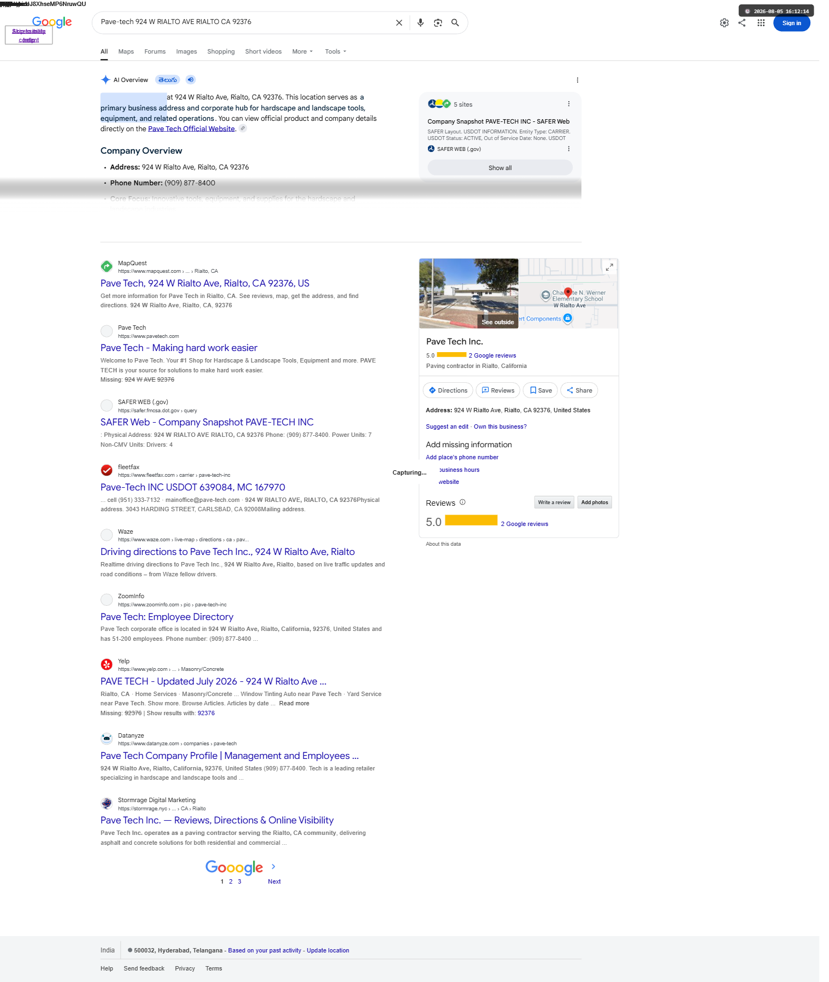Open Pave Tech Company Profile result
This screenshot has width=829, height=982.
[230, 756]
